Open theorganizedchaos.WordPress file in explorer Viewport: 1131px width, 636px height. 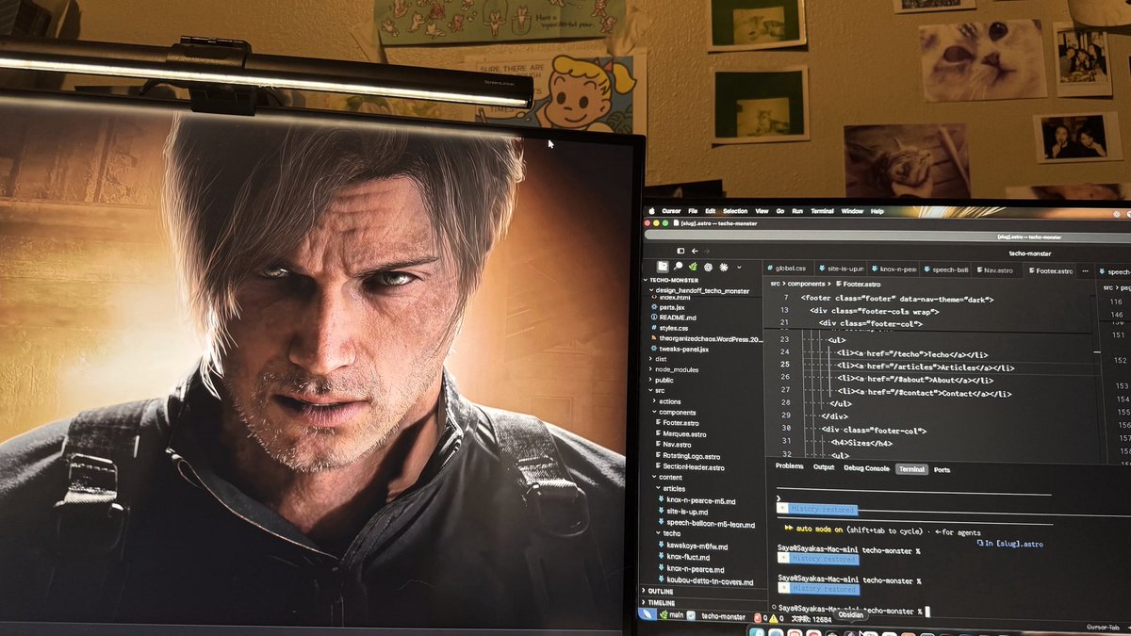(x=705, y=338)
